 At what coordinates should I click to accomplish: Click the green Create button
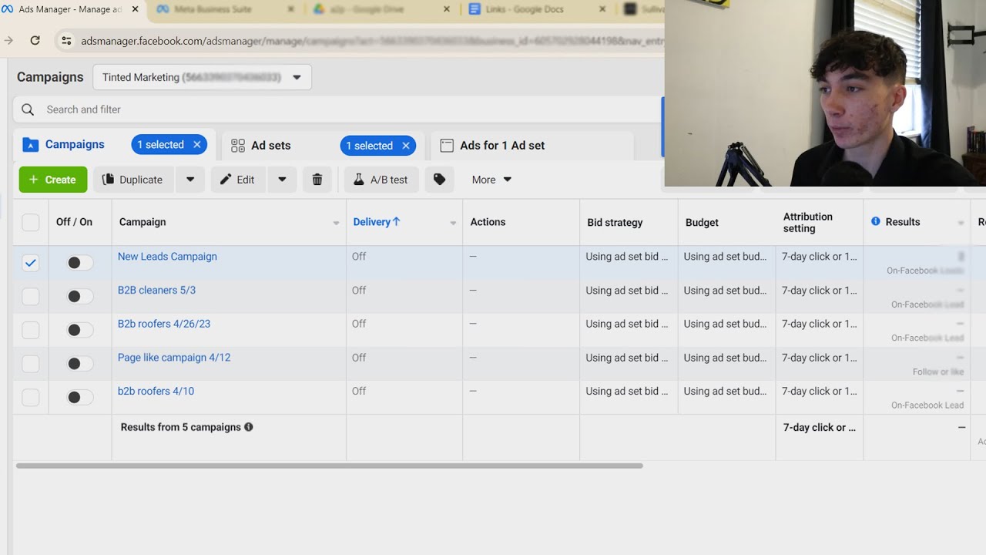(x=53, y=180)
